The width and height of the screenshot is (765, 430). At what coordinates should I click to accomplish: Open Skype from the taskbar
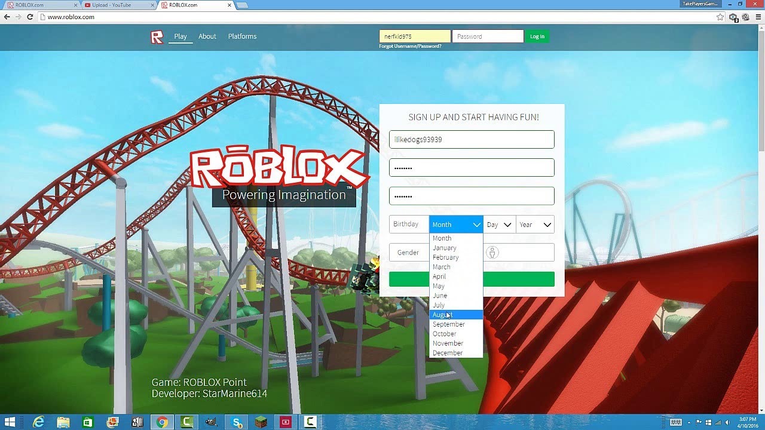237,422
